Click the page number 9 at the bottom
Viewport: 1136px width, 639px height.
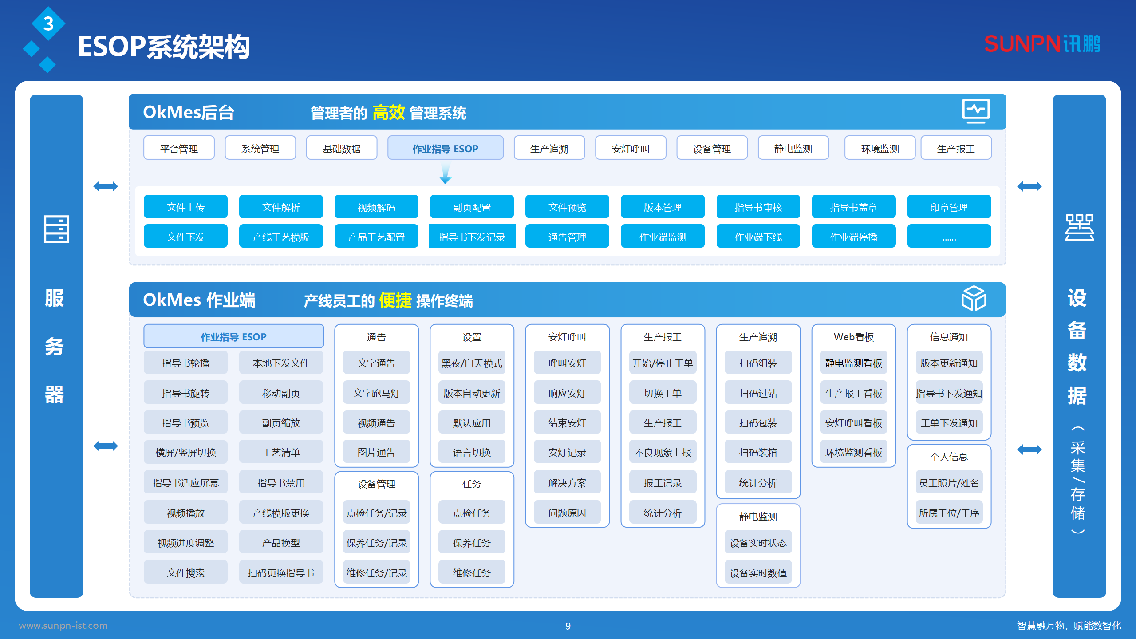coord(568,627)
